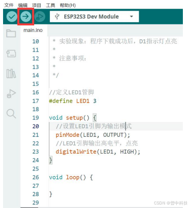Click the comment '//设置LED1引脚为输出模式'

(x=94, y=126)
